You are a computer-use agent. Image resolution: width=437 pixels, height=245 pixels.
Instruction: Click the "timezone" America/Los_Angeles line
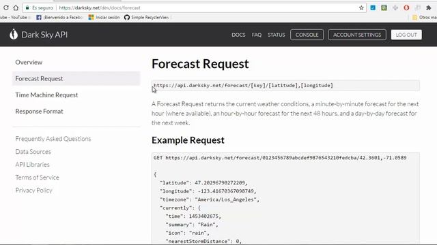[210, 199]
